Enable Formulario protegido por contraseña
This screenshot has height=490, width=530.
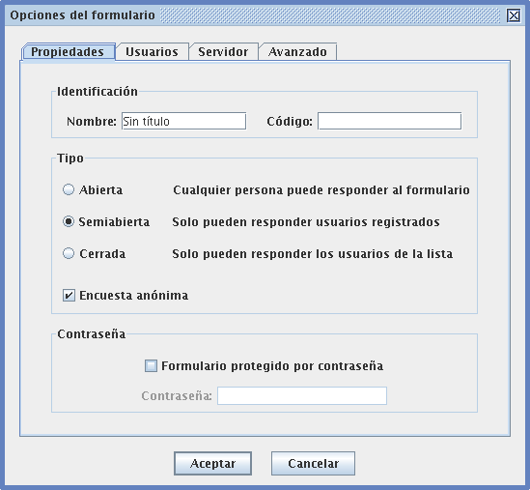coord(151,365)
